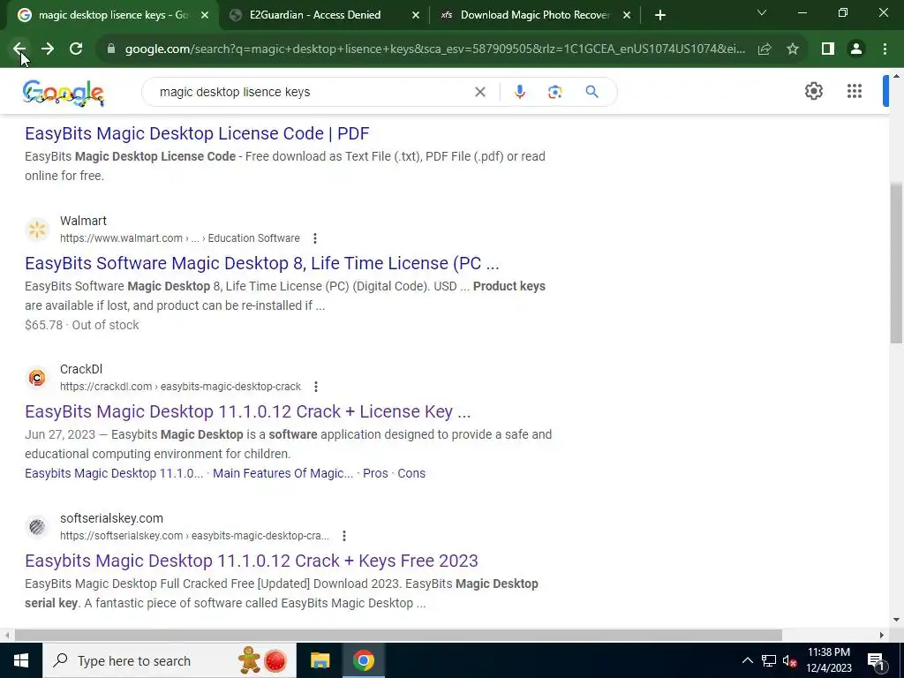This screenshot has width=904, height=678.
Task: Click the browser forward arrow
Action: point(48,49)
